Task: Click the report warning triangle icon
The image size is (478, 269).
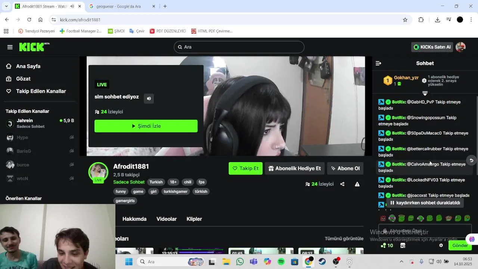Action: pos(357,184)
